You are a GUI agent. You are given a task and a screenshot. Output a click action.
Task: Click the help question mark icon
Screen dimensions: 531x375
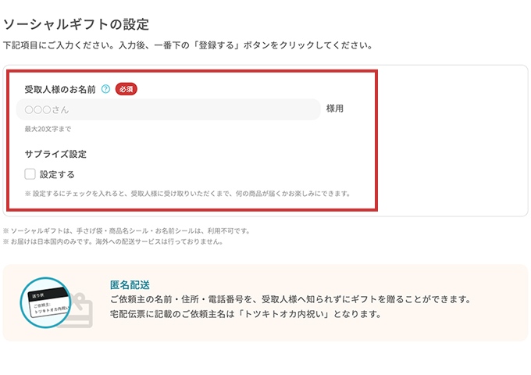pyautogui.click(x=106, y=89)
